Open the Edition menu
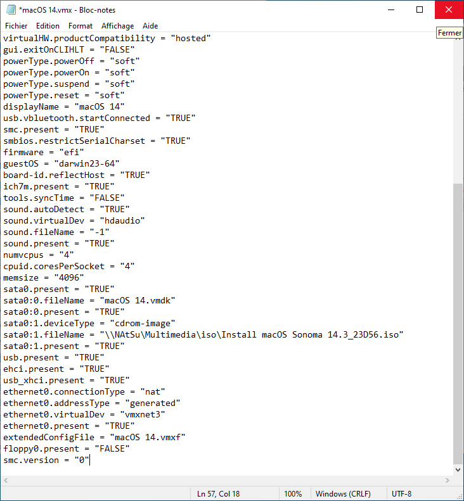 [48, 26]
